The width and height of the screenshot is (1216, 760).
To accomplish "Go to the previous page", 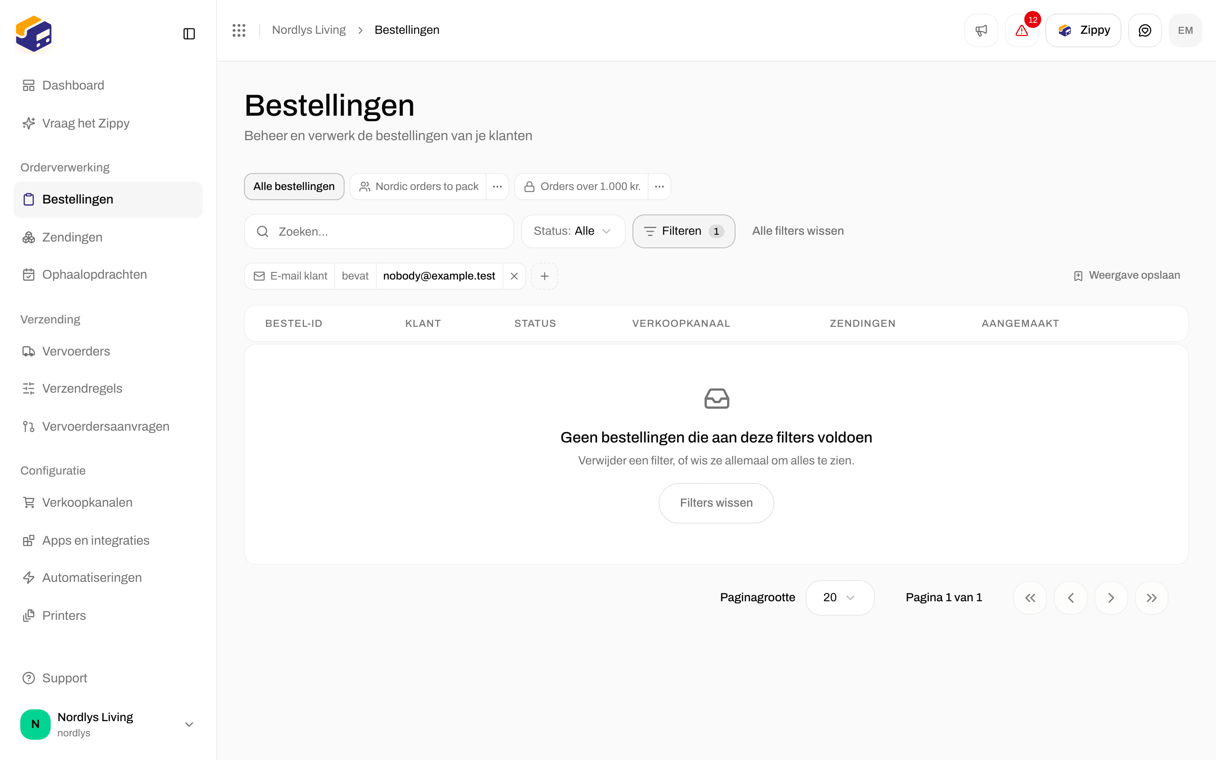I will [x=1071, y=597].
